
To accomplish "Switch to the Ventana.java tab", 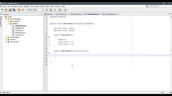I will [63, 14].
